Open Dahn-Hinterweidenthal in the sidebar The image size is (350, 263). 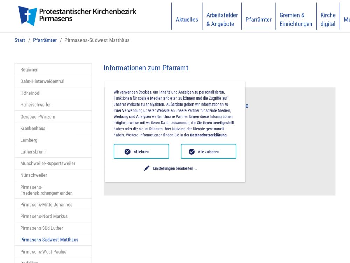42,81
